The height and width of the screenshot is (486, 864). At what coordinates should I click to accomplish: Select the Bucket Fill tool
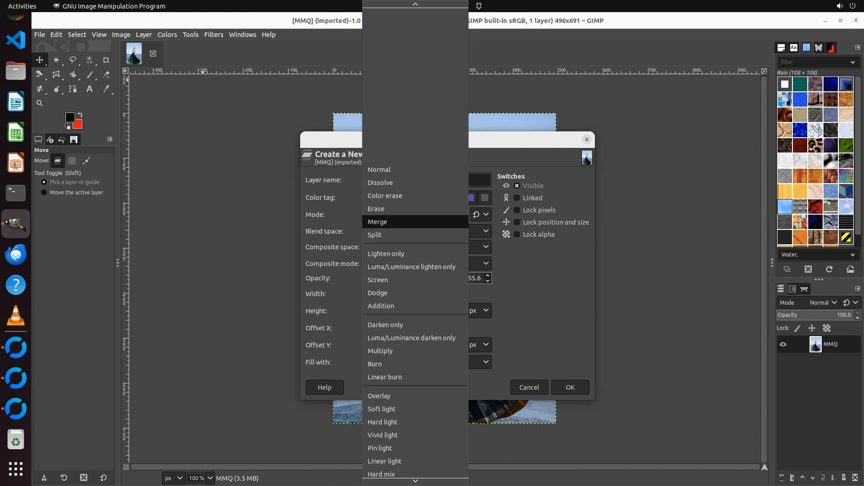(x=73, y=74)
